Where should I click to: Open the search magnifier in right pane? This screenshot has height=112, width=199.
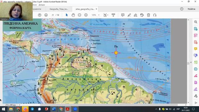pos(196,22)
